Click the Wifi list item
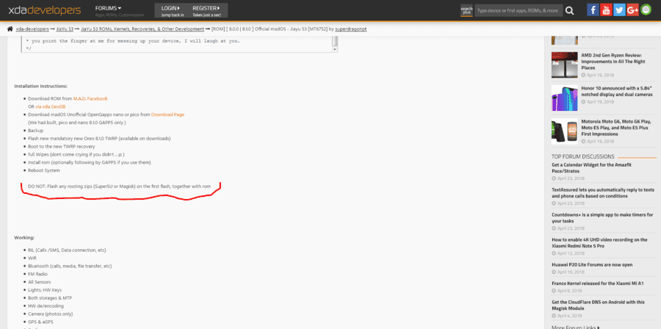This screenshot has height=329, width=661. click(x=32, y=258)
